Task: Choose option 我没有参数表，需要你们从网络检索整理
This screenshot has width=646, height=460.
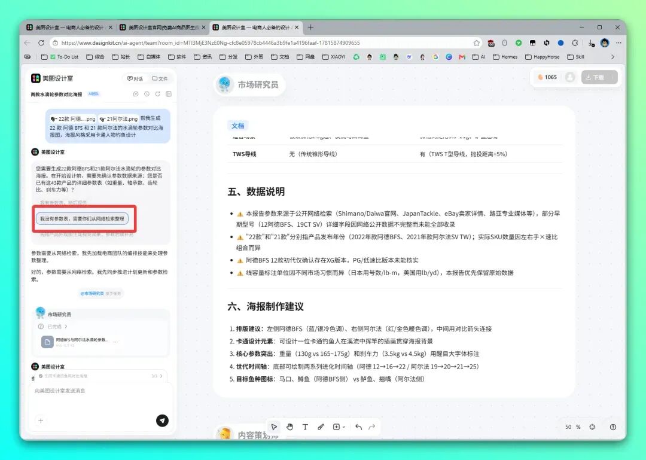Action: pos(83,218)
